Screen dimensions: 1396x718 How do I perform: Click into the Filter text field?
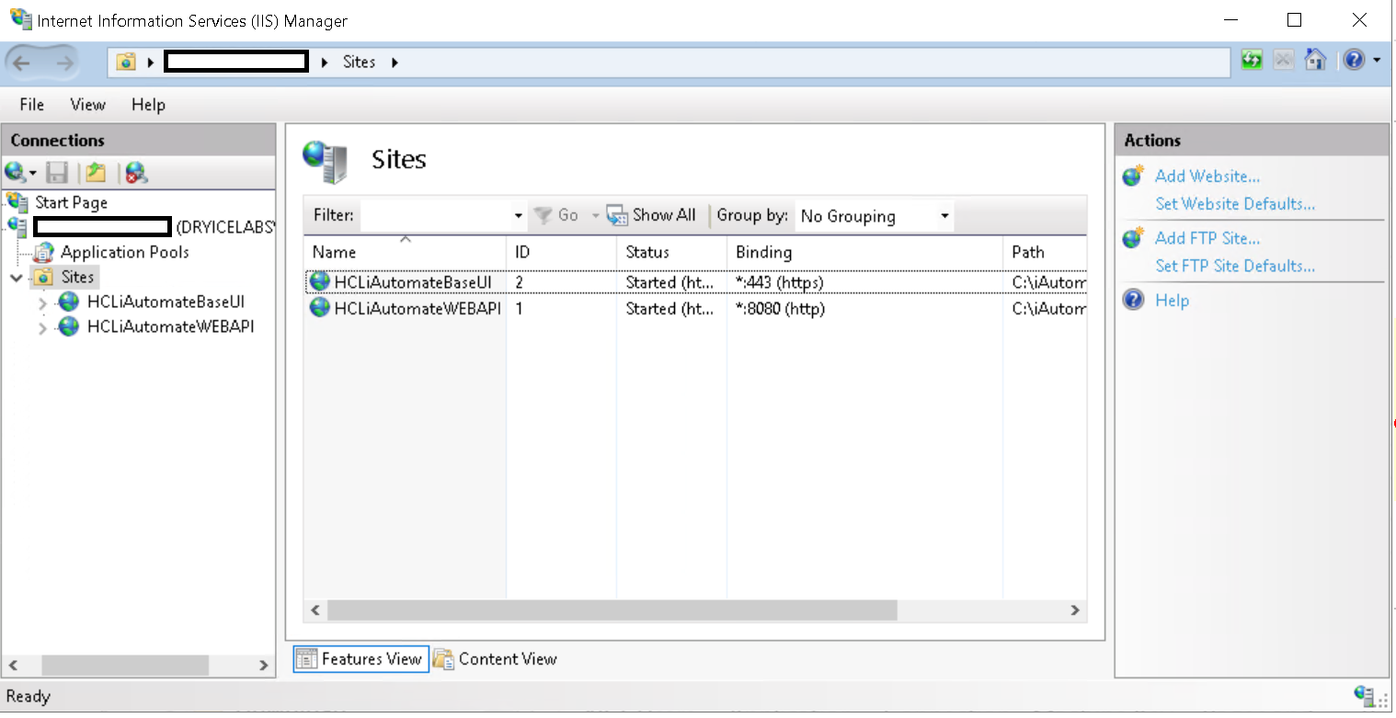[438, 216]
